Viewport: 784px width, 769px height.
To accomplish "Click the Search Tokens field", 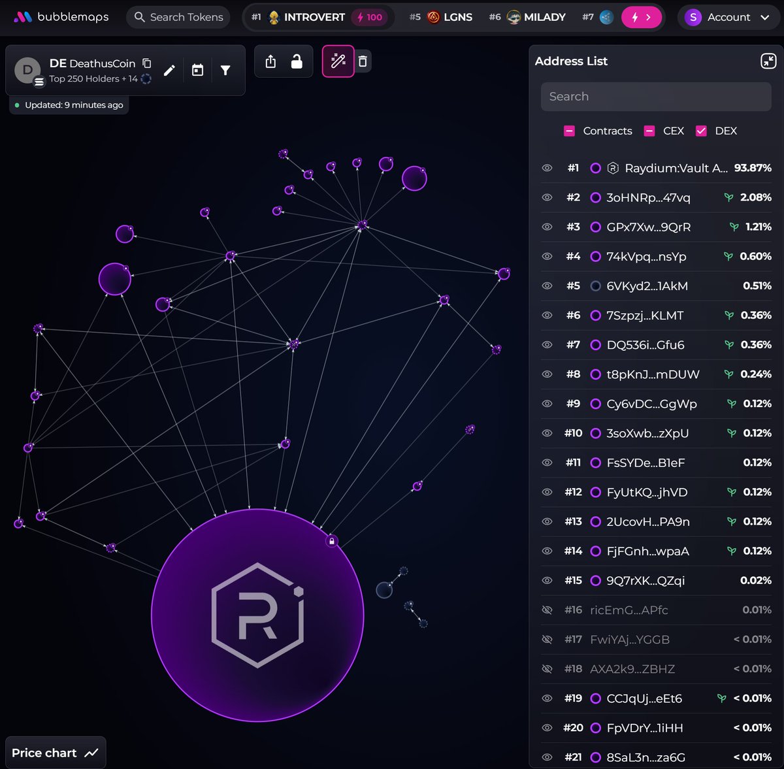I will 179,17.
